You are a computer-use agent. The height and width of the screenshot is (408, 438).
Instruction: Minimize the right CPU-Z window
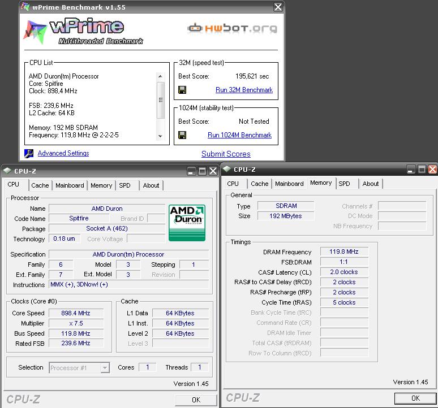coord(411,170)
